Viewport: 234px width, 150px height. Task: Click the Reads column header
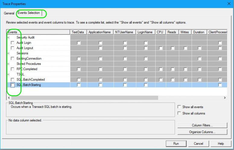pyautogui.click(x=172, y=32)
